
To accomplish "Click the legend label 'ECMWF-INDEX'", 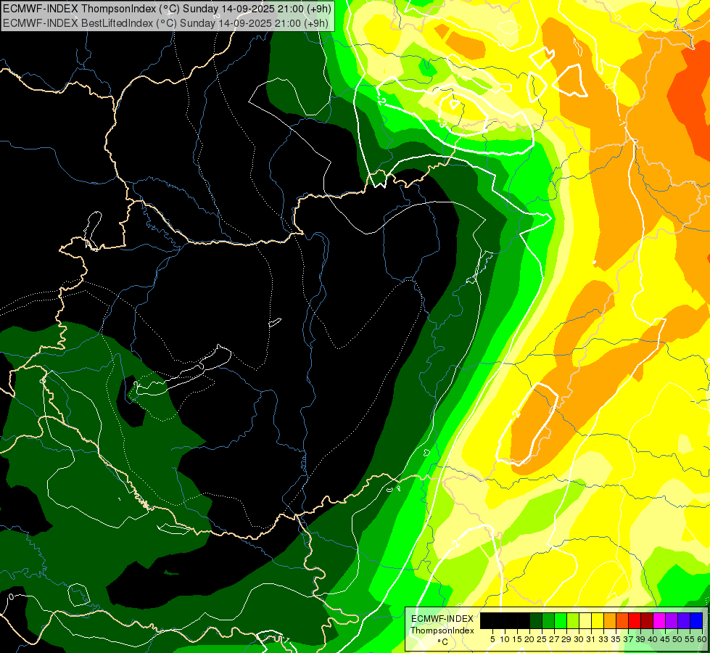I will pyautogui.click(x=442, y=619).
